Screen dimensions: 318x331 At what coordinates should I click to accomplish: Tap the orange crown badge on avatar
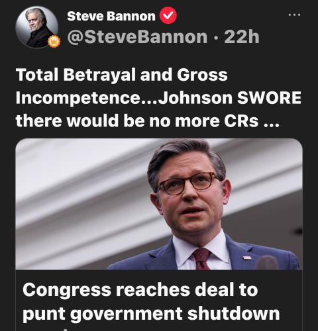coord(54,42)
